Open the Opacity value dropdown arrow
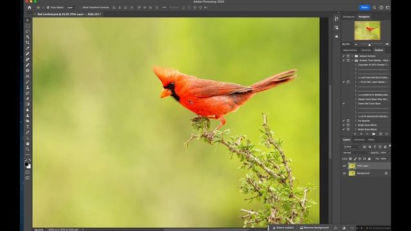Image resolution: width=411 pixels, height=231 pixels. (389, 153)
